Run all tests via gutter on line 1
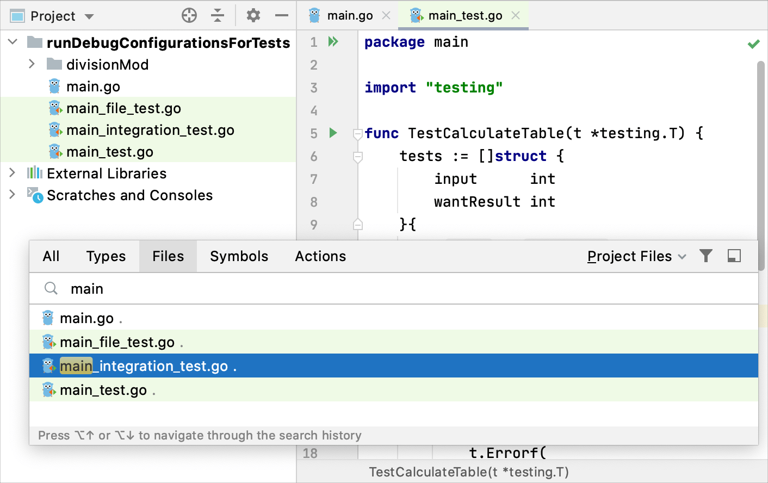Image resolution: width=768 pixels, height=483 pixels. [333, 41]
